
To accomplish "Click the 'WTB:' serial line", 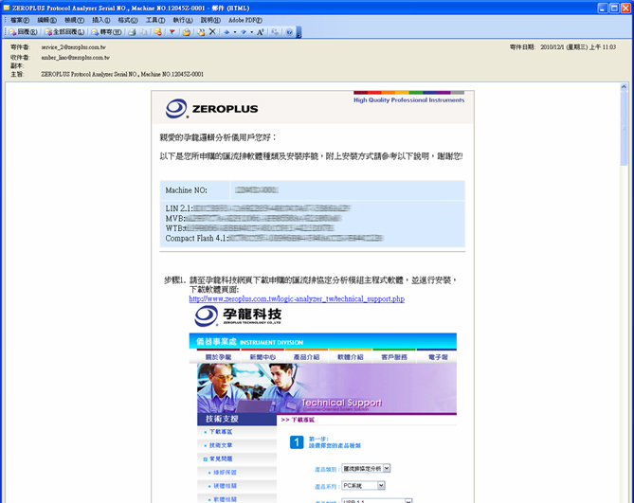I will pos(250,228).
